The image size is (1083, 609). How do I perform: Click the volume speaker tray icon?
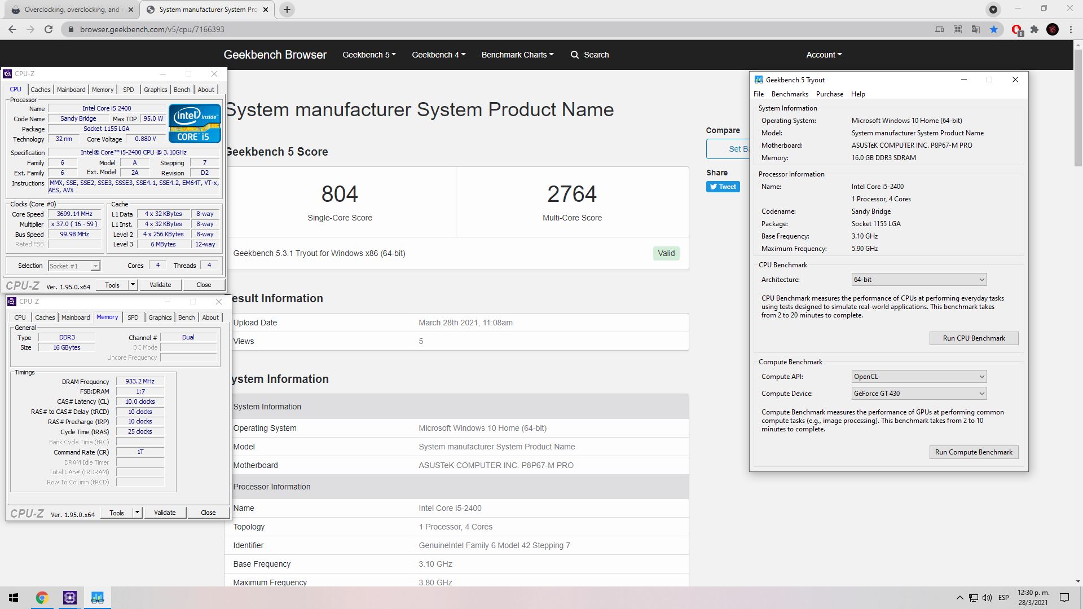(987, 598)
